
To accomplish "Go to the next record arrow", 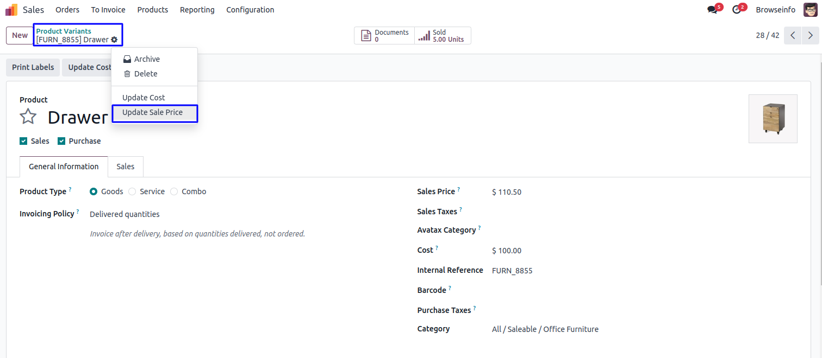I will pyautogui.click(x=810, y=35).
